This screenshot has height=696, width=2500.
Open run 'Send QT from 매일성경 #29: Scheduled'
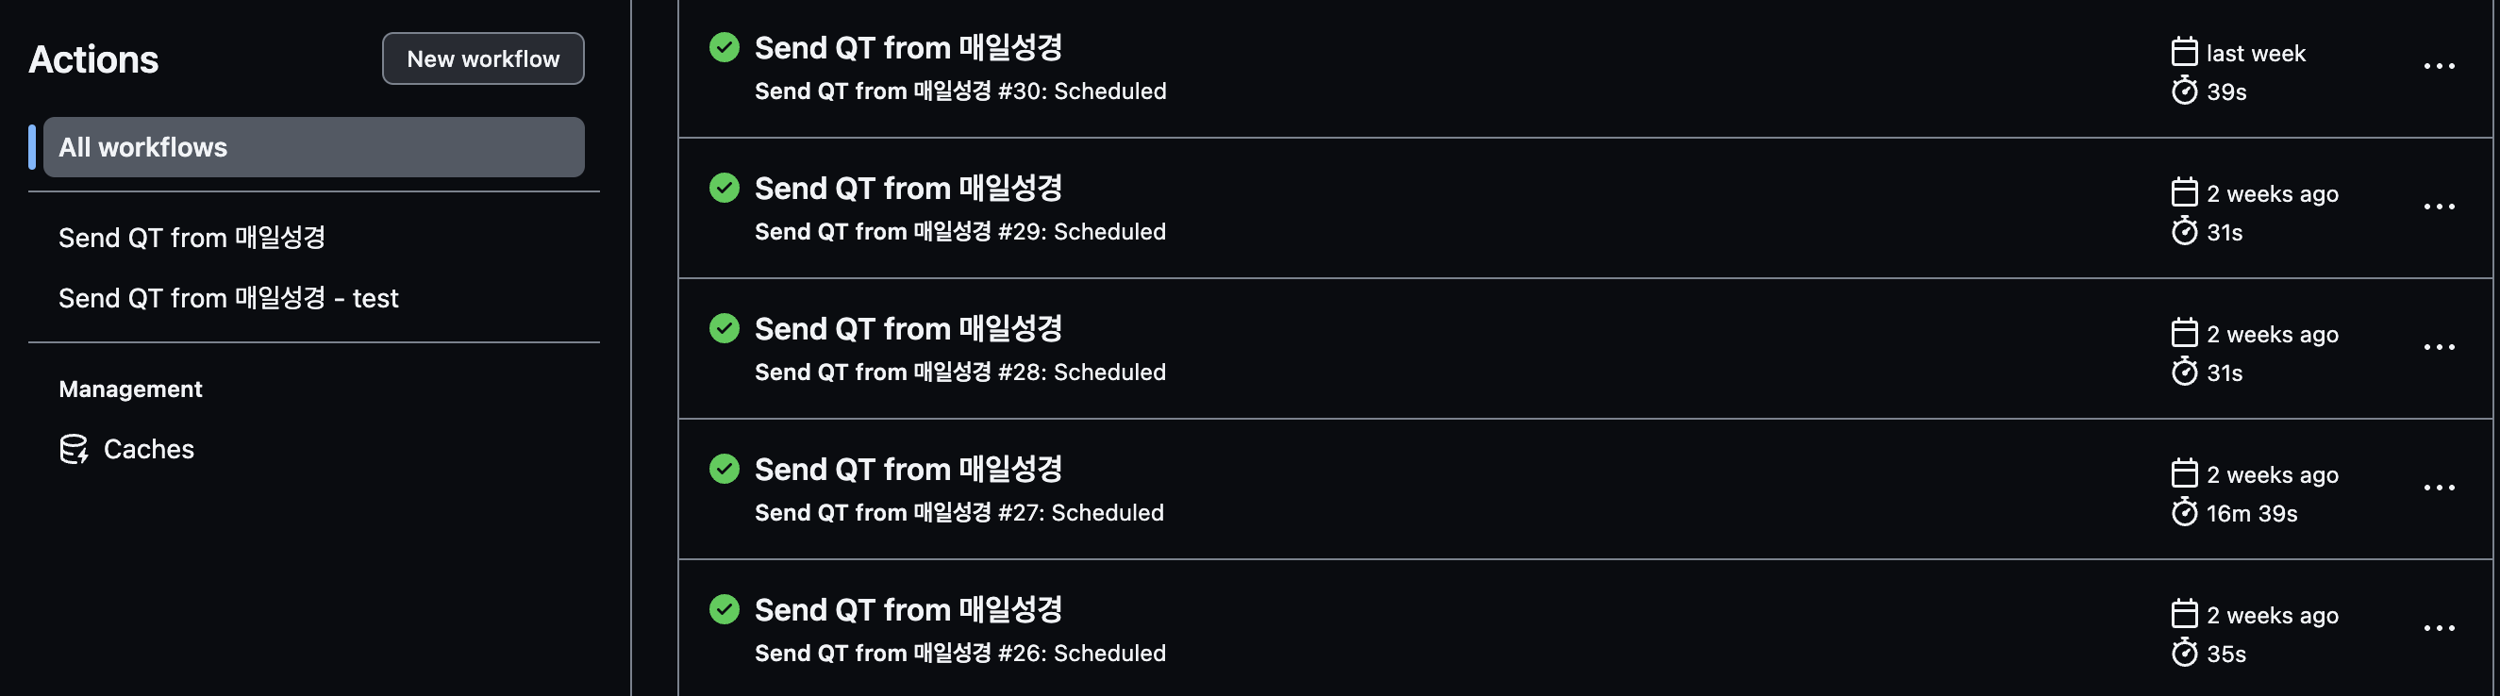pos(960,231)
